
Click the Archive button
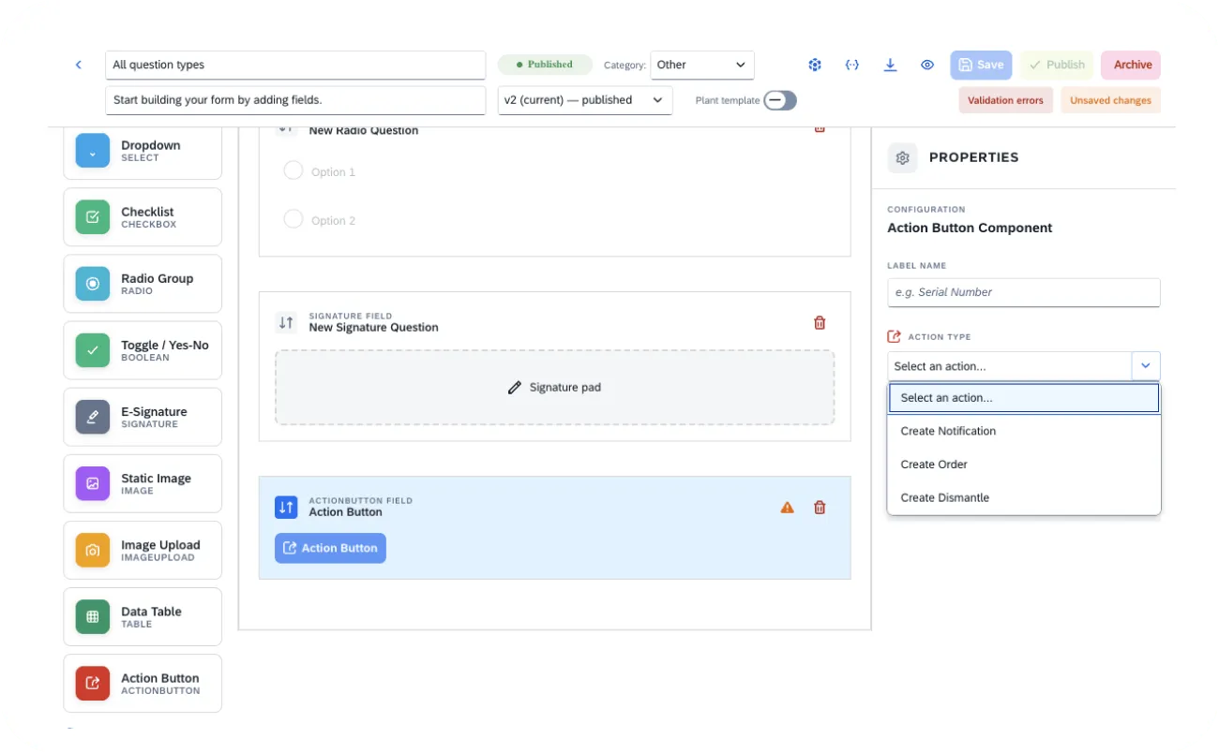1132,65
